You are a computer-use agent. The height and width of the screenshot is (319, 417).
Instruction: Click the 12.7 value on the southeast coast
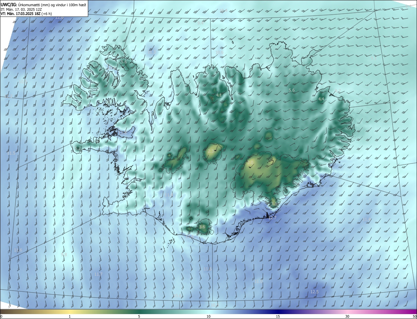pyautogui.click(x=272, y=218)
